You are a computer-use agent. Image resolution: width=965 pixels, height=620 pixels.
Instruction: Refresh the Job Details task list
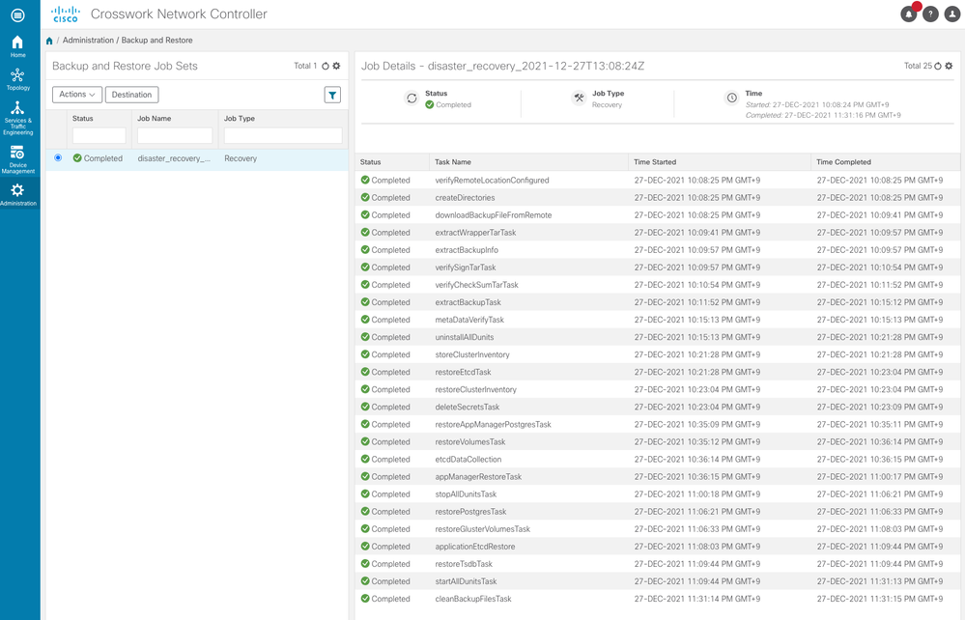(938, 66)
